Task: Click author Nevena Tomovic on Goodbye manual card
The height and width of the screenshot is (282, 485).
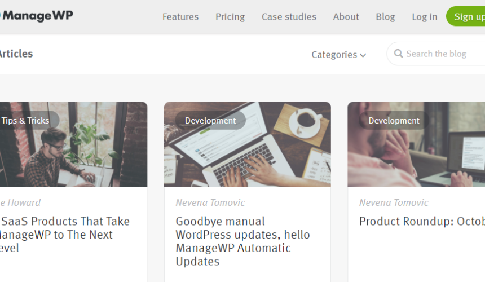Action: pyautogui.click(x=210, y=202)
